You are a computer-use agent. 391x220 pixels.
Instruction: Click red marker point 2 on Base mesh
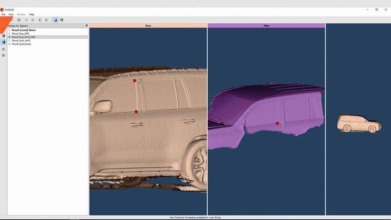click(x=134, y=81)
